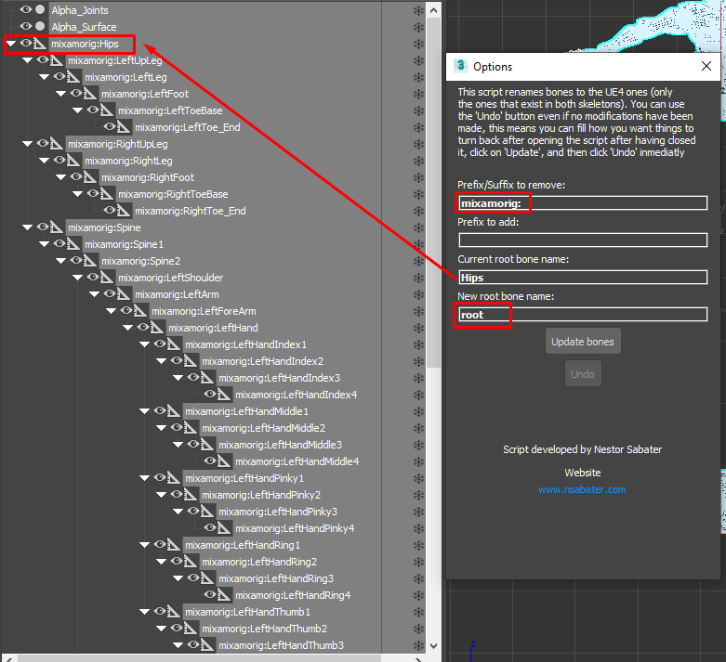This screenshot has height=662, width=726.
Task: Click the freeze snowflake for mixamorig:LeftHandThumb3 row
Action: (418, 645)
